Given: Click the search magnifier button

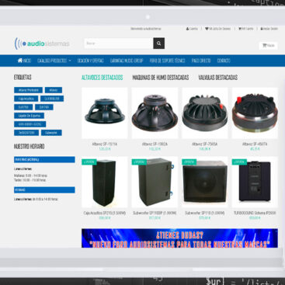Looking at the screenshot, I should (159, 43).
